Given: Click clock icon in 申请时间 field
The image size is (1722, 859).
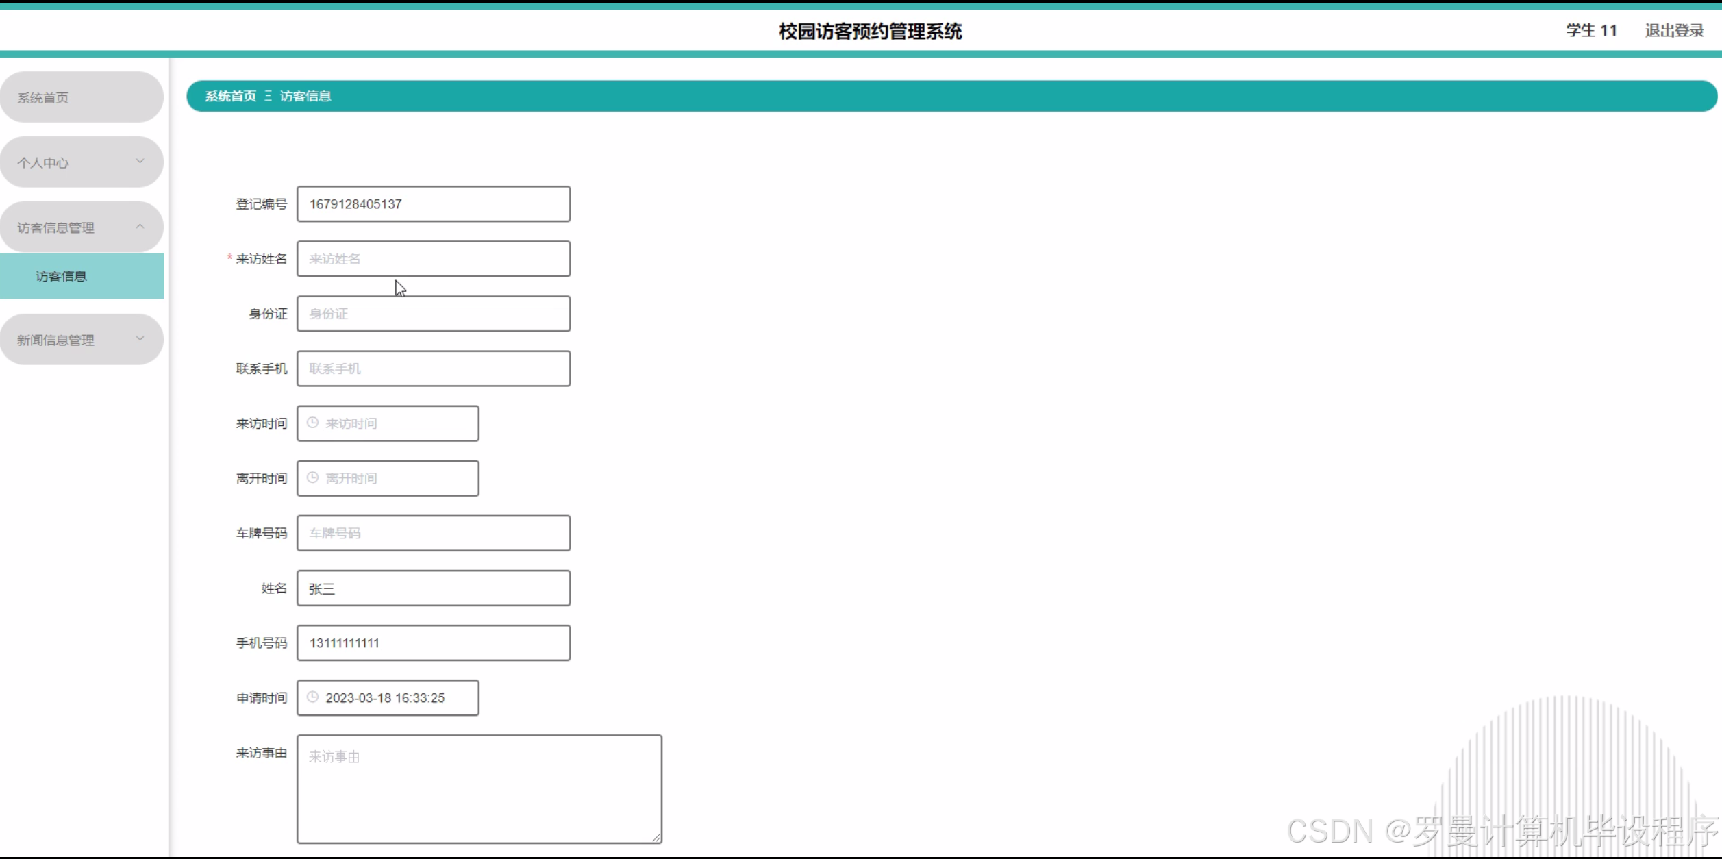Looking at the screenshot, I should [x=312, y=697].
